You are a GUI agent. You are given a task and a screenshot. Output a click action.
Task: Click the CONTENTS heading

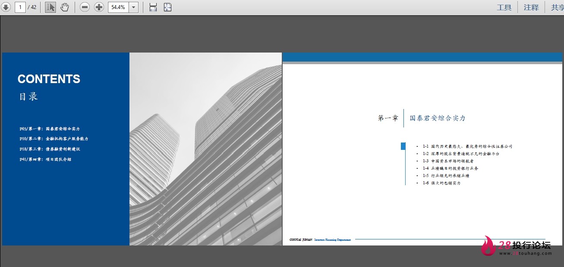point(49,79)
